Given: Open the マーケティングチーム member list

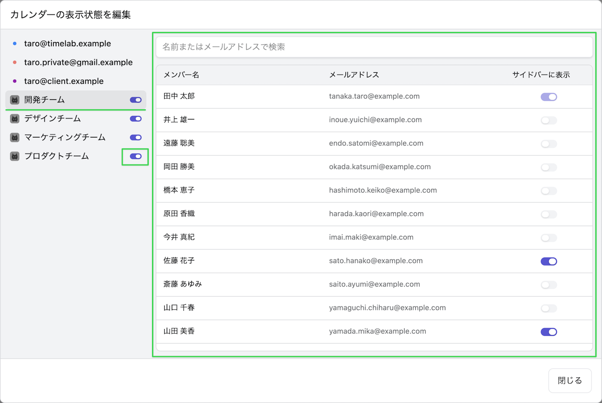Looking at the screenshot, I should pyautogui.click(x=76, y=138).
